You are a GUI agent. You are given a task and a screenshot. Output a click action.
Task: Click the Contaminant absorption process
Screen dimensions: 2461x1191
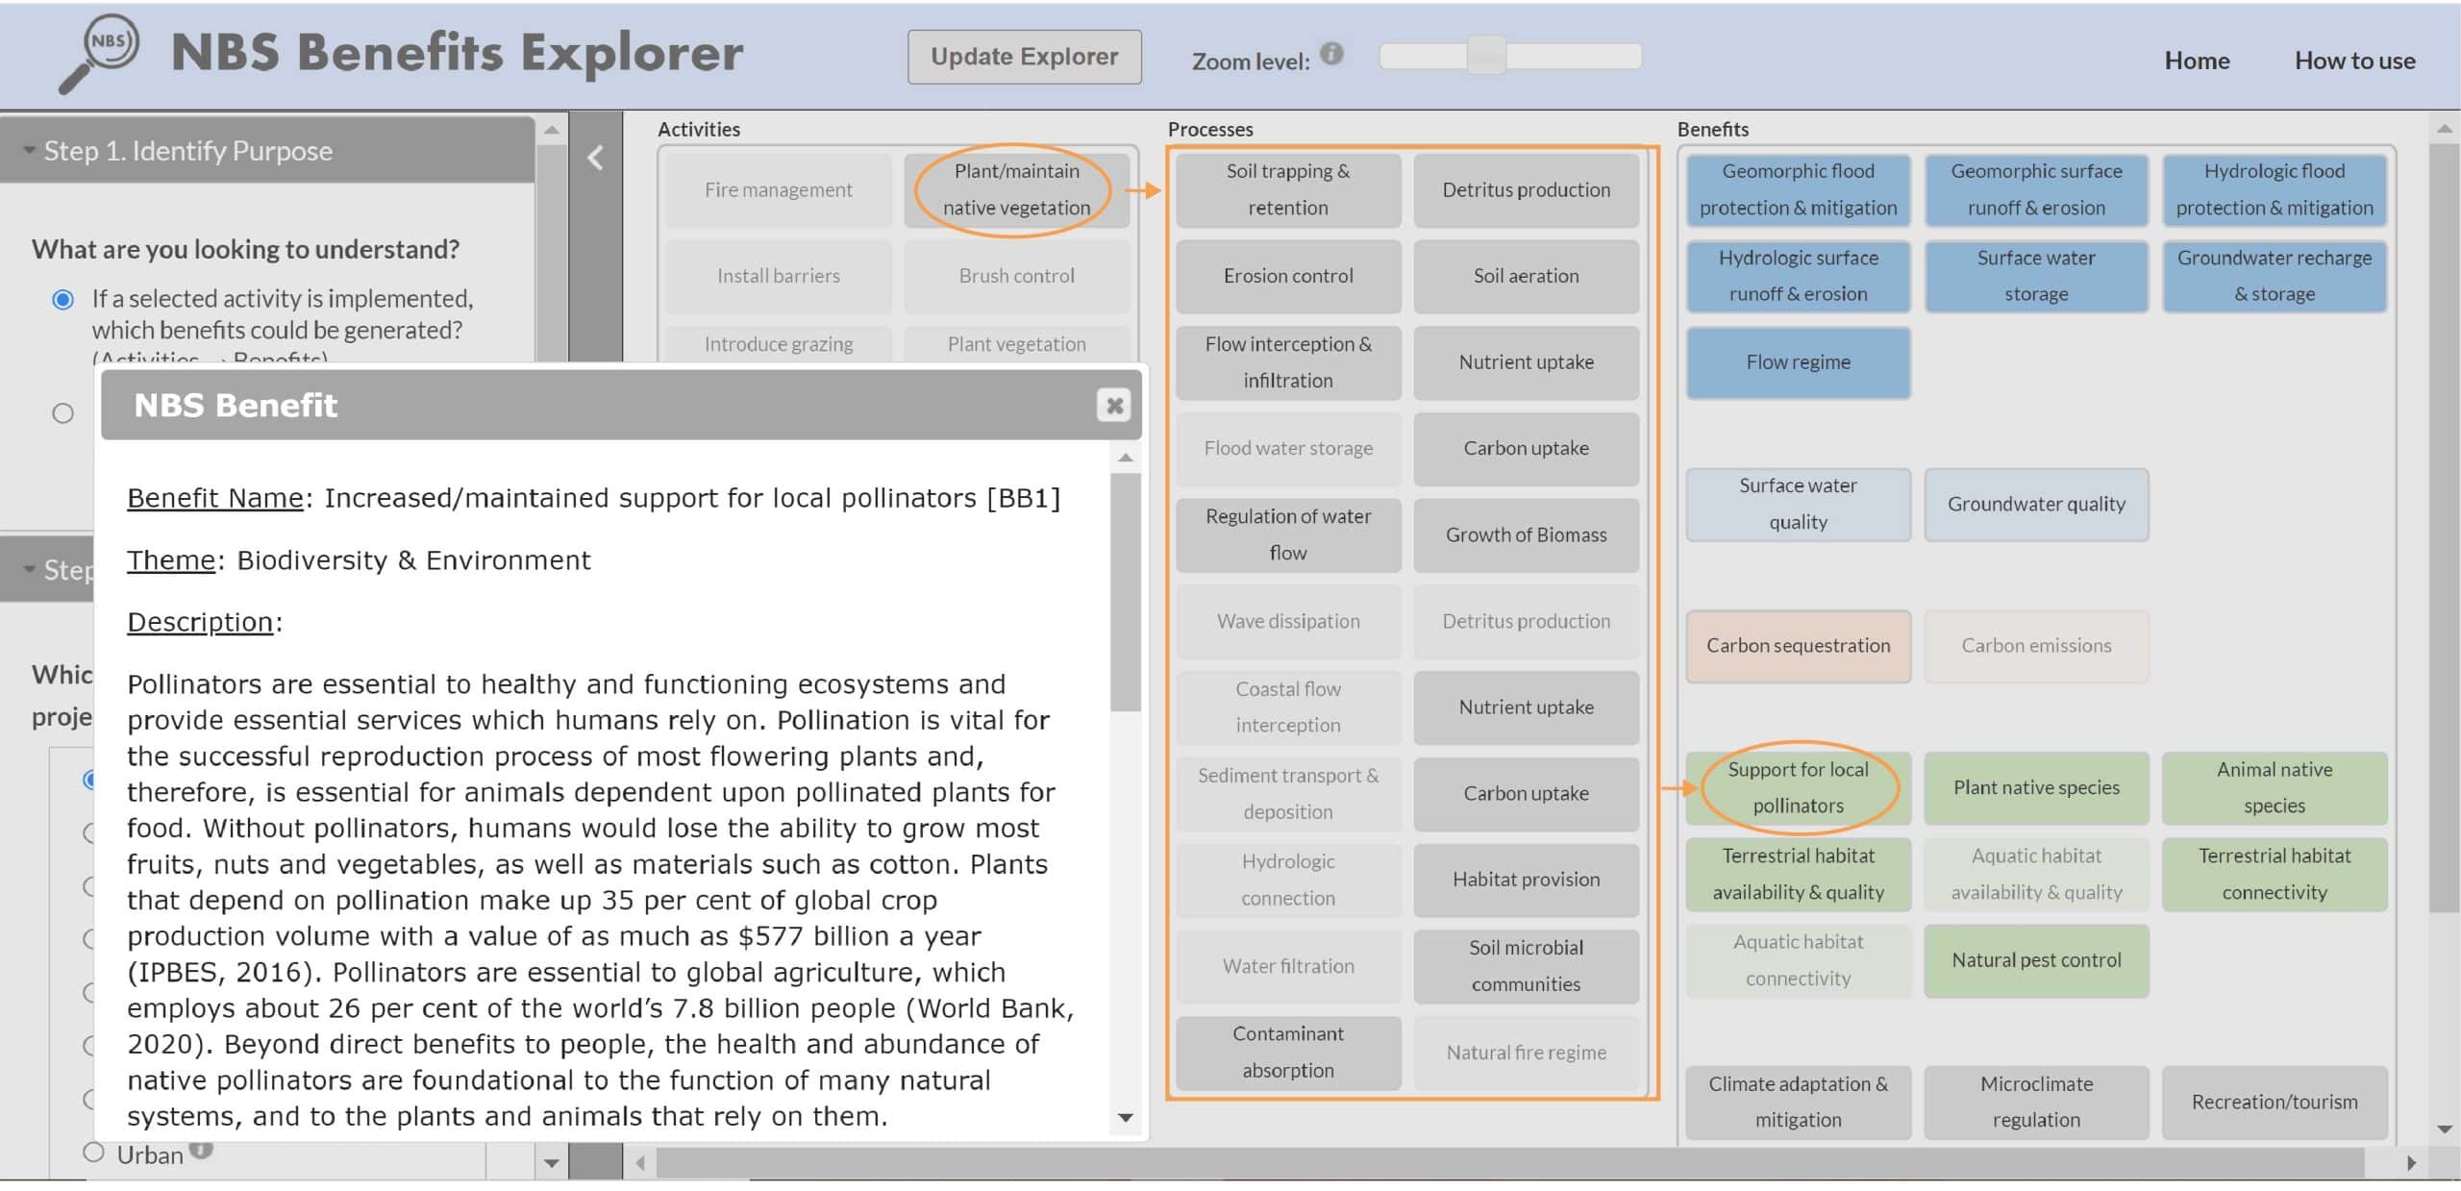coord(1288,1053)
